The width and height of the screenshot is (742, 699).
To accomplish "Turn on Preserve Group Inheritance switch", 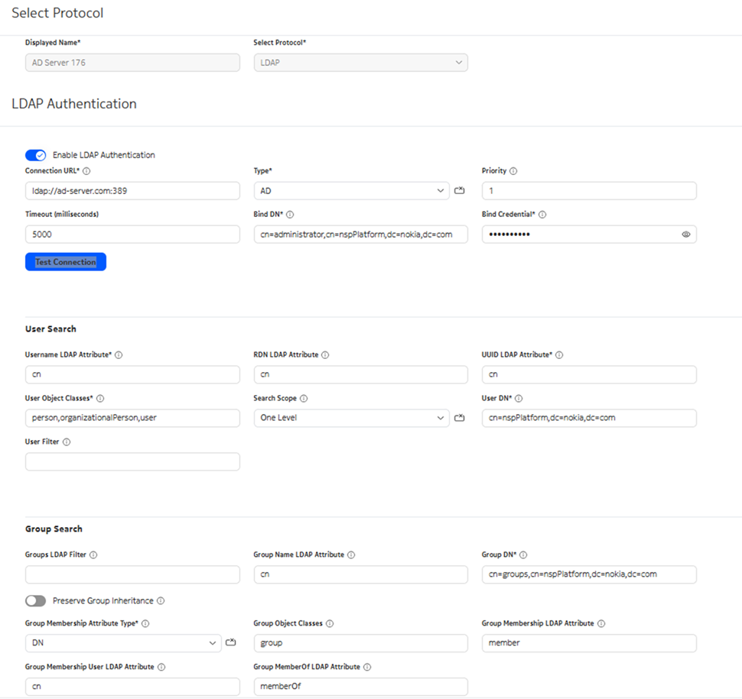I will 36,600.
